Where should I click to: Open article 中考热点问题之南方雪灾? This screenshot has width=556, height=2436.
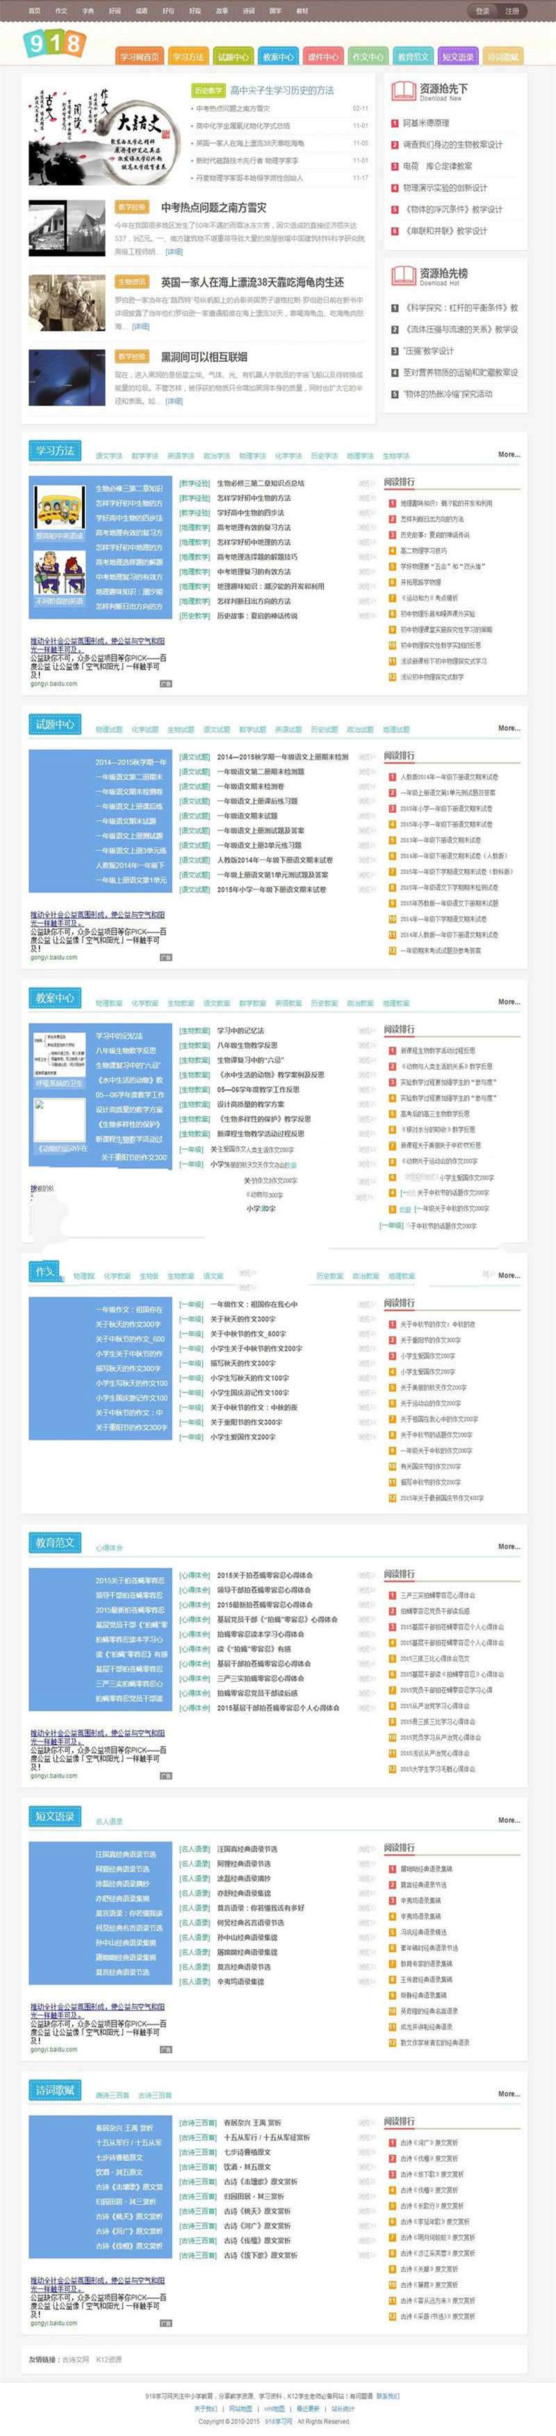click(213, 207)
